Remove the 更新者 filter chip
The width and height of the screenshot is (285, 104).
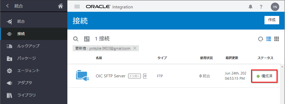point(135,48)
